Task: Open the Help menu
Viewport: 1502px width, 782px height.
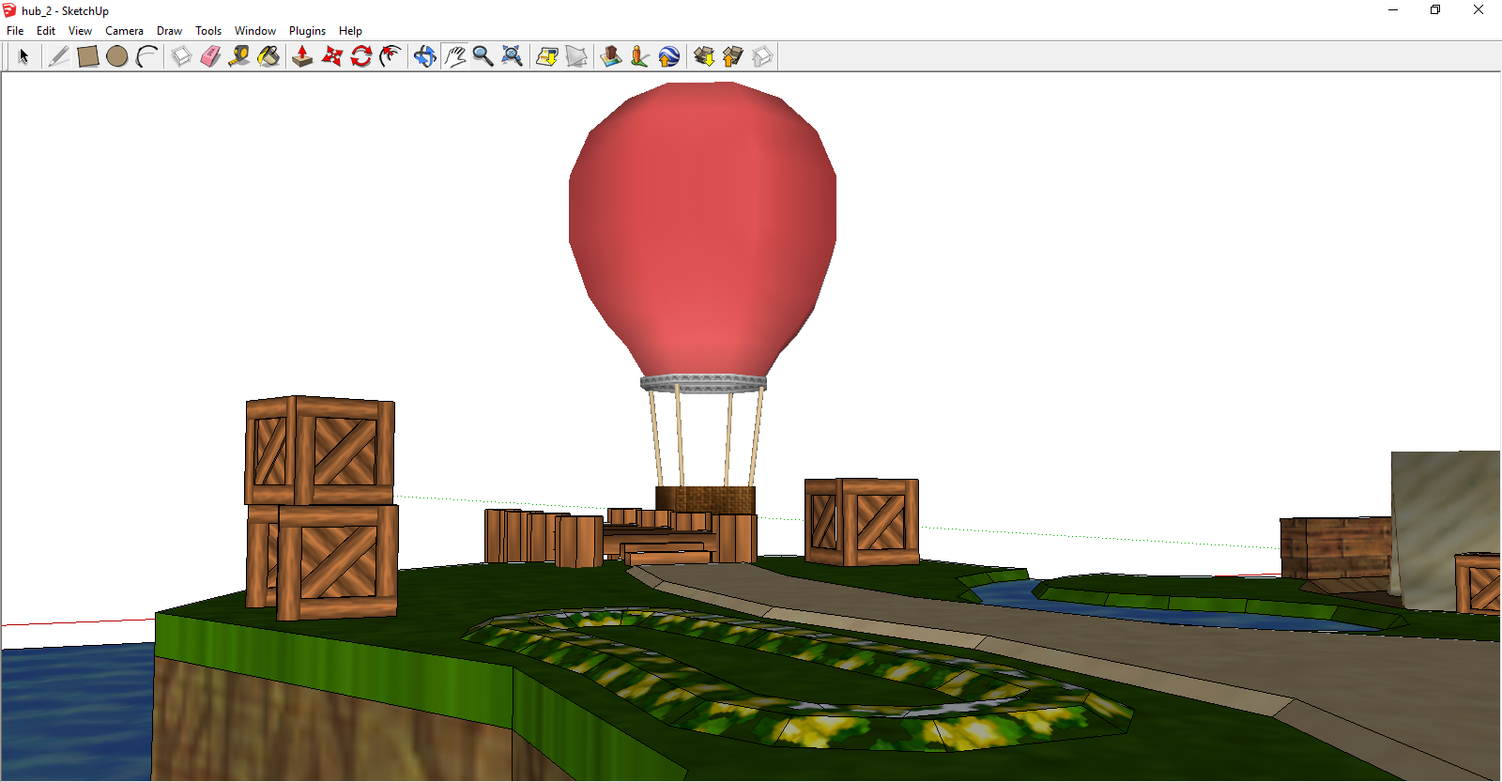Action: pos(350,31)
